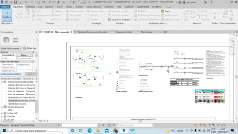Click the Save icon in quick access toolbar
This screenshot has height=134, width=238.
15,2
